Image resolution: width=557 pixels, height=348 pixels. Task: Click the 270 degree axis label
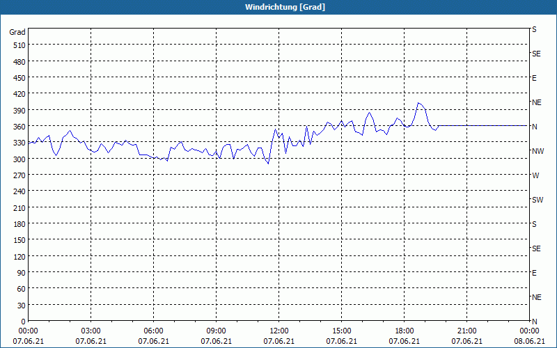pos(19,175)
